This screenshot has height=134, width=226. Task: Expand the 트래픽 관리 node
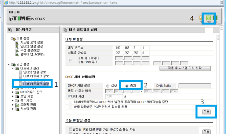pyautogui.click(x=13, y=105)
